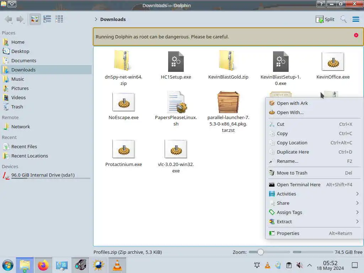Go back with the back arrow
Viewport: 364px width, 273px height.
click(x=9, y=19)
